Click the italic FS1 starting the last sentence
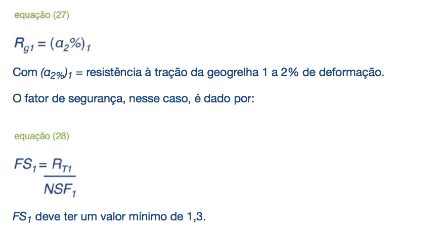This screenshot has height=231, width=444. click(x=22, y=217)
